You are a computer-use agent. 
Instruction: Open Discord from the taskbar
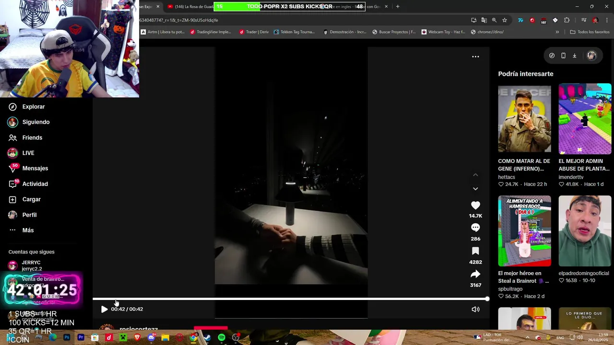[152, 338]
